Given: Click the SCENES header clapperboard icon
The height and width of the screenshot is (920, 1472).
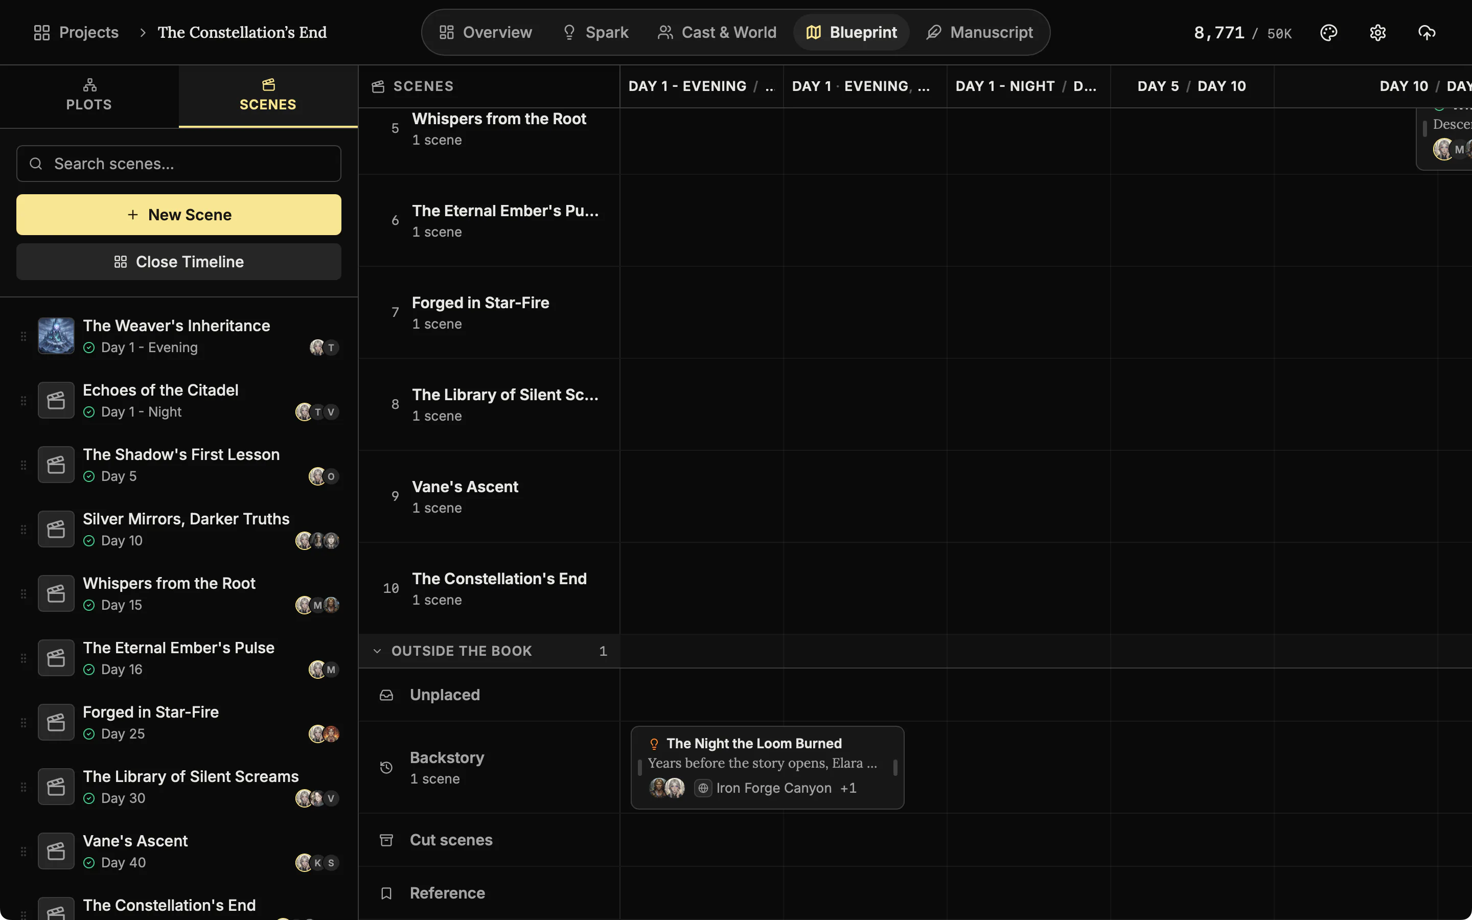Looking at the screenshot, I should point(378,86).
